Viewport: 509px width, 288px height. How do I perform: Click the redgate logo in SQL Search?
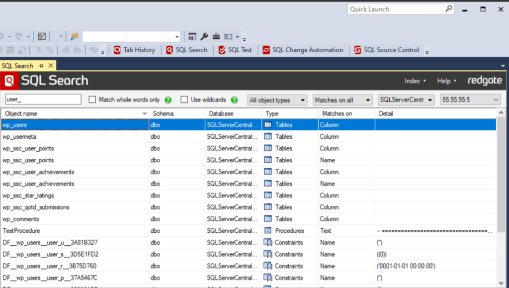click(485, 80)
